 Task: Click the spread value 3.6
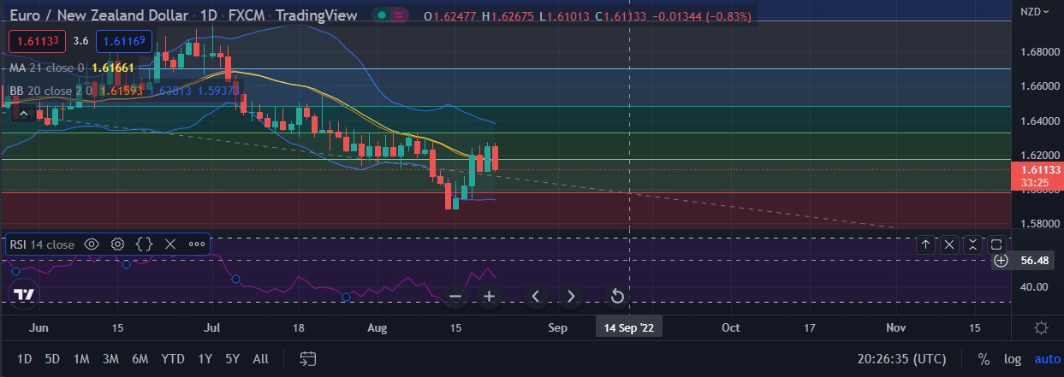81,40
